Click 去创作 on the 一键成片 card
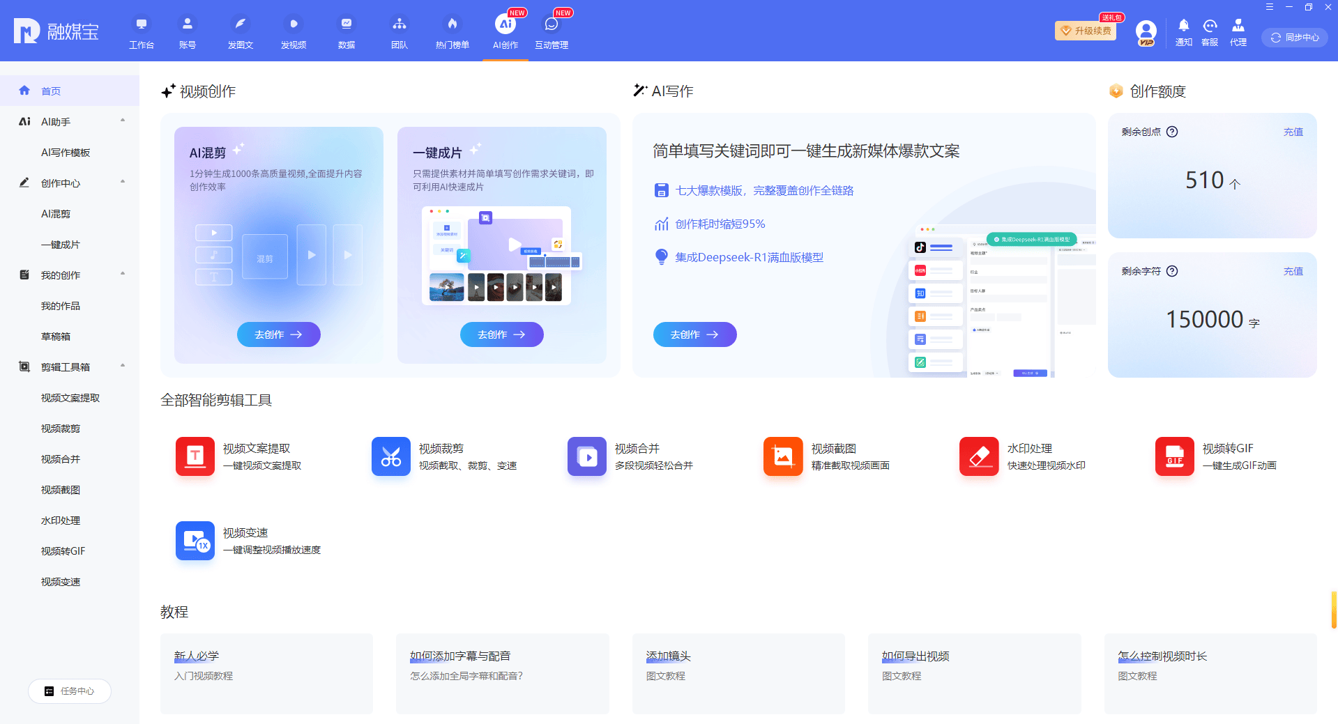 502,334
